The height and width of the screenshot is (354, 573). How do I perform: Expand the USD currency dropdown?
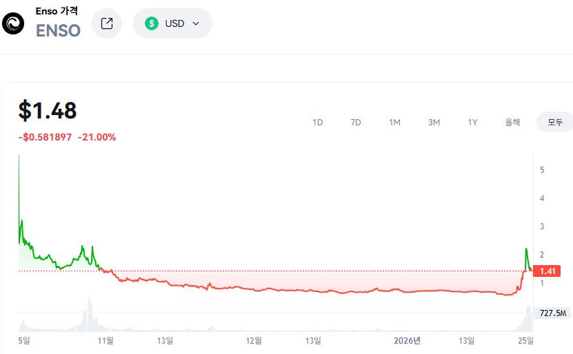point(172,23)
